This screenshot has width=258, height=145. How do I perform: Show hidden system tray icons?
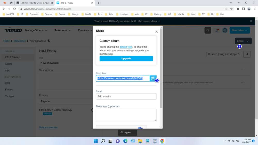[225, 141]
